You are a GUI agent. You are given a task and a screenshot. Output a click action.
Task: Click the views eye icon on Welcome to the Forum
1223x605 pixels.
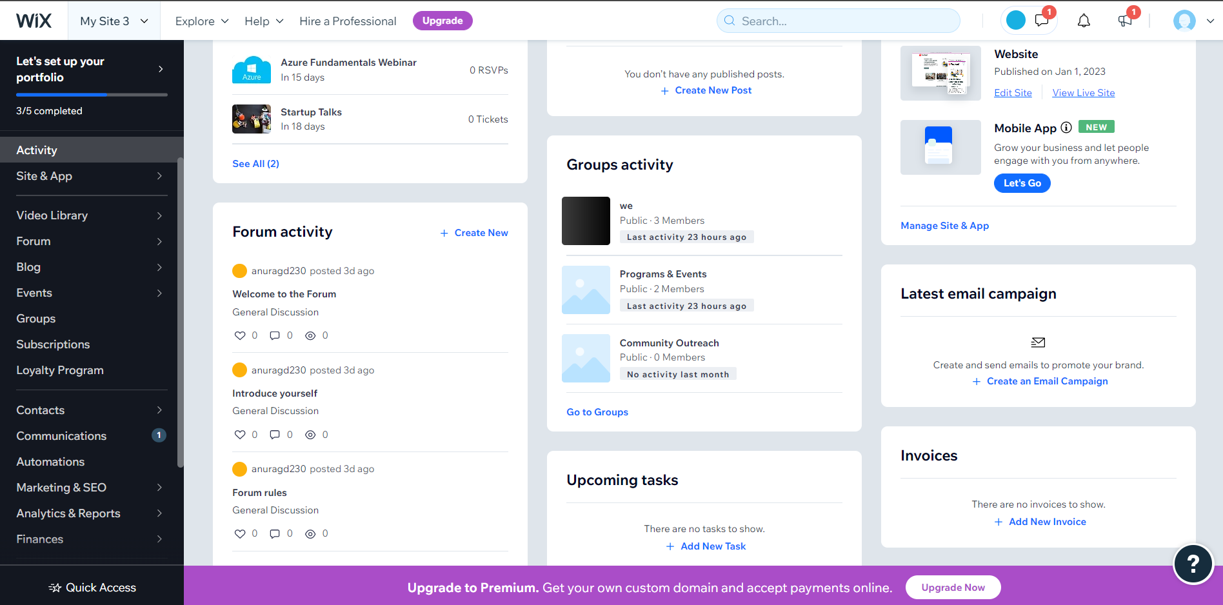(x=310, y=335)
